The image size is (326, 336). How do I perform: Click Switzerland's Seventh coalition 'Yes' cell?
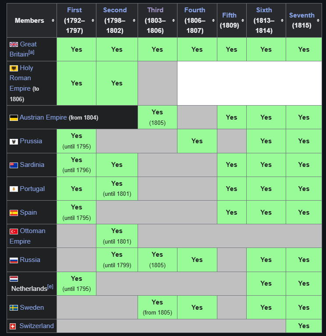tap(304, 326)
